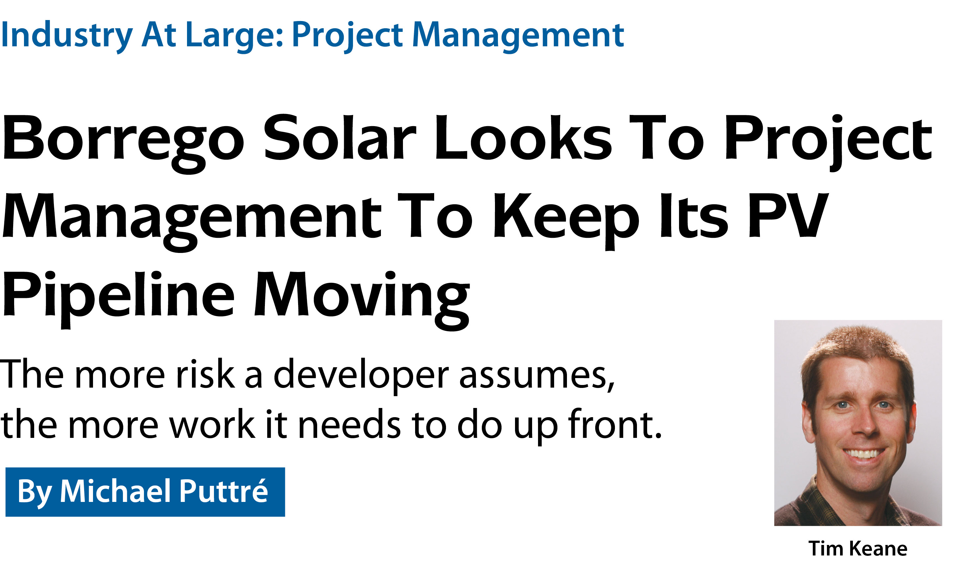Click the word "By" in the byline box
The height and width of the screenshot is (587, 962).
coord(35,492)
